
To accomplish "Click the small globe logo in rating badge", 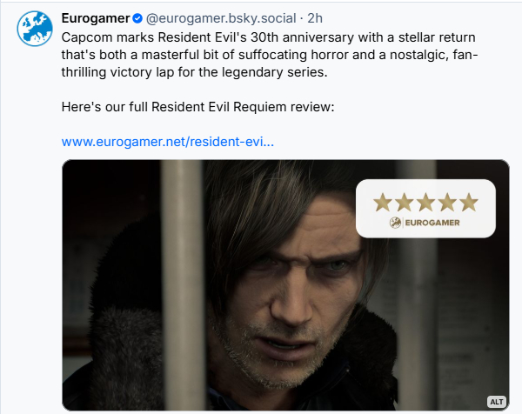I will (x=395, y=223).
